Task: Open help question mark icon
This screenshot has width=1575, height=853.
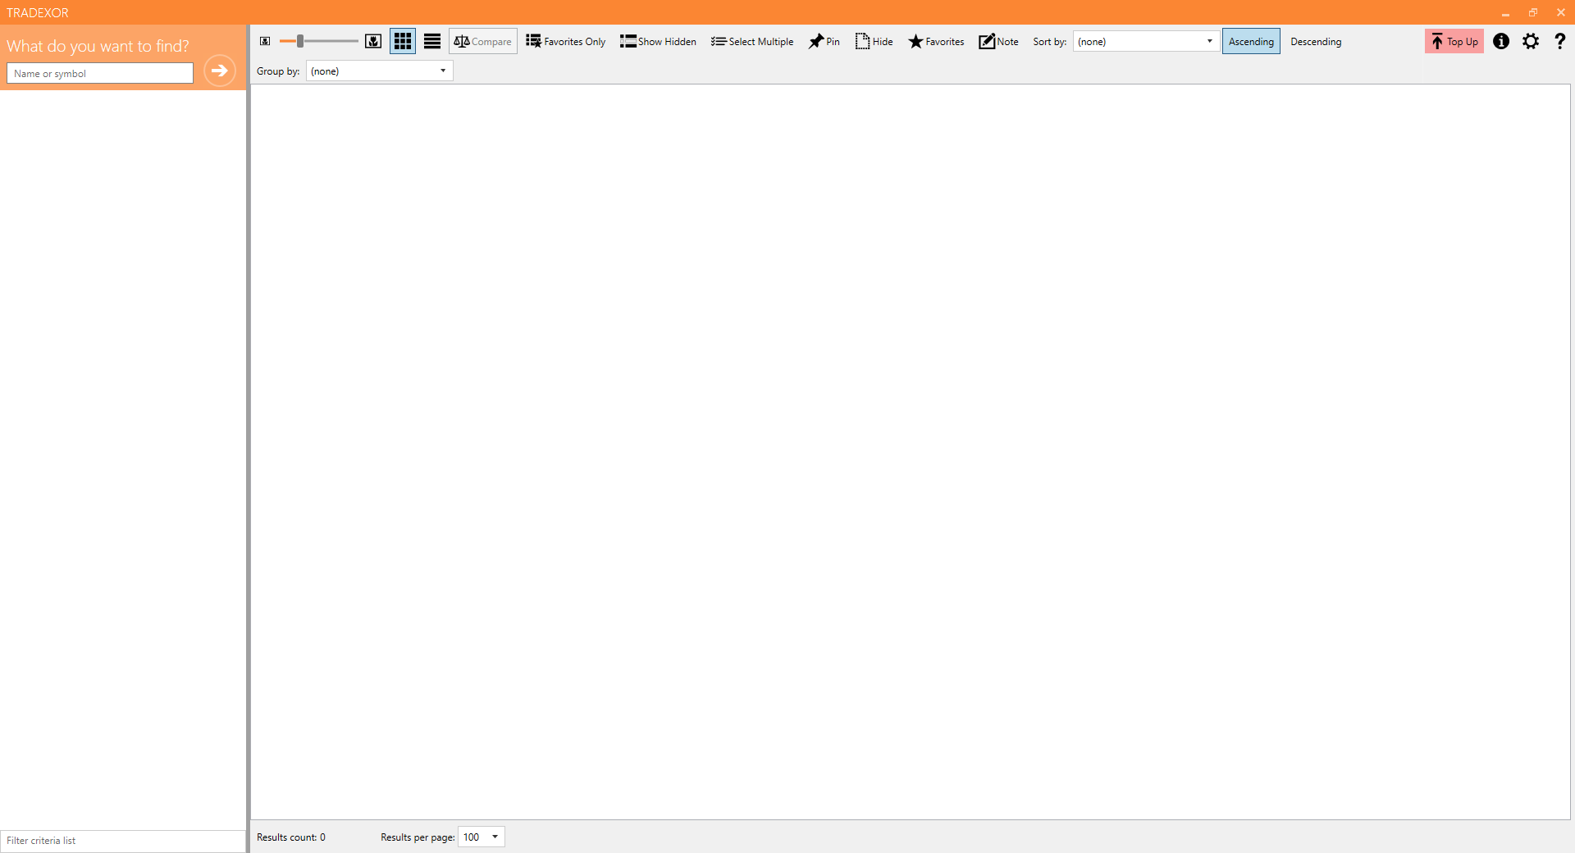Action: [1560, 41]
